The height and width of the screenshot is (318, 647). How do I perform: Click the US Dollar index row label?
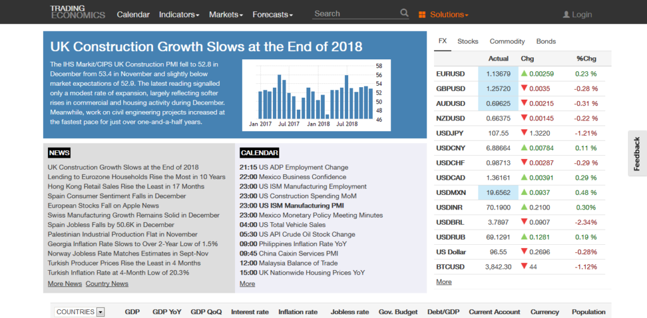[450, 252]
